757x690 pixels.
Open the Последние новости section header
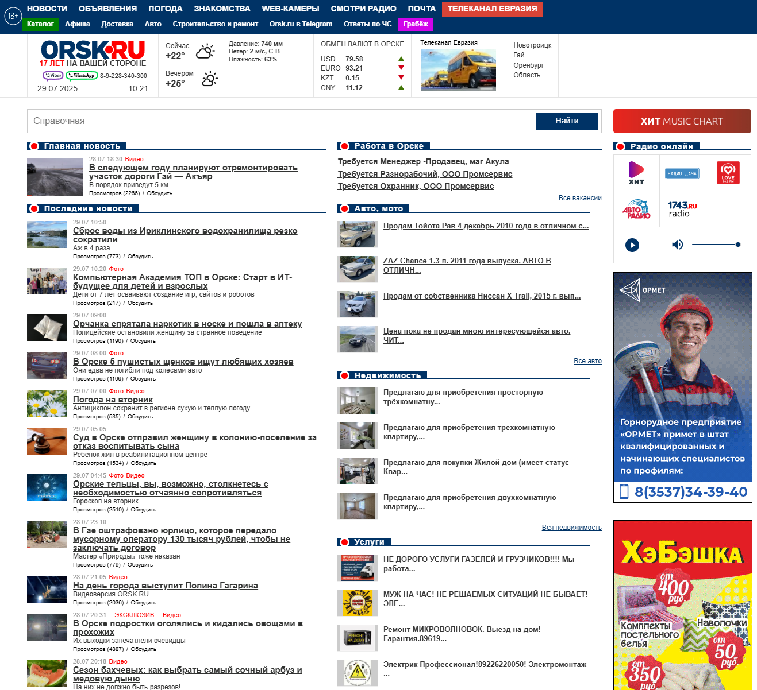(88, 208)
